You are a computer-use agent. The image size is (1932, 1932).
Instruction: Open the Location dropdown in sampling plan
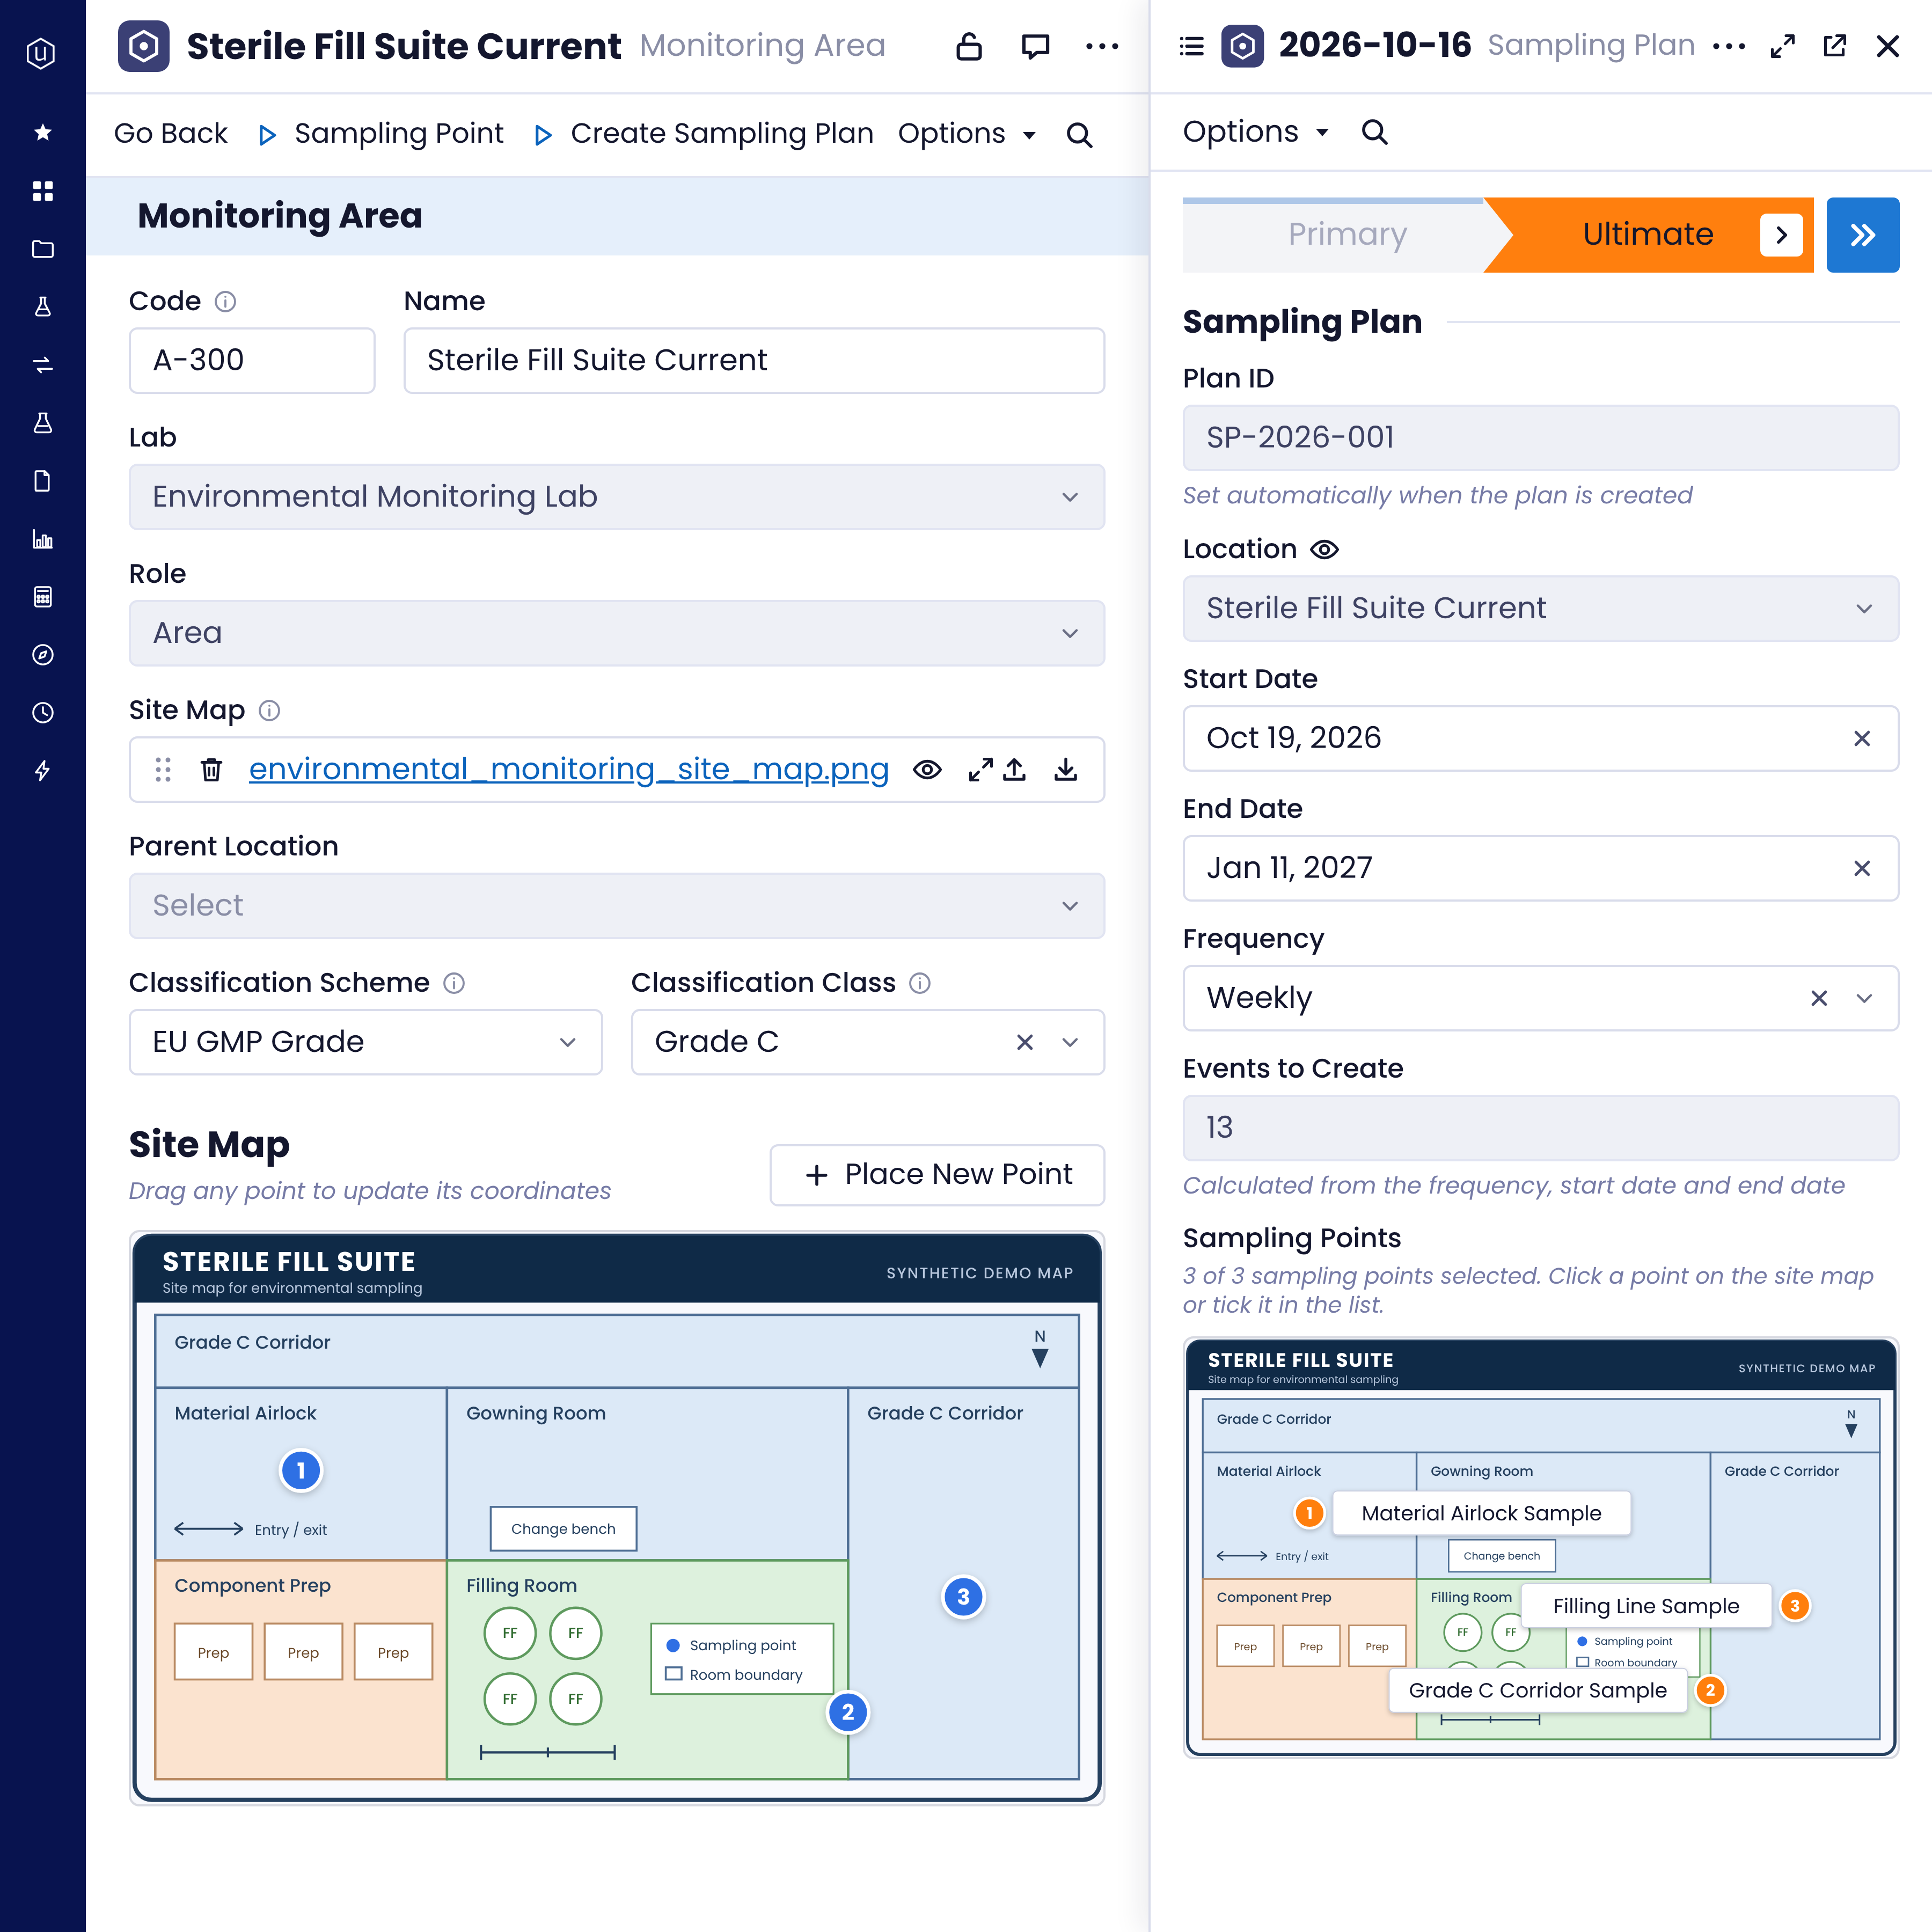click(1540, 608)
